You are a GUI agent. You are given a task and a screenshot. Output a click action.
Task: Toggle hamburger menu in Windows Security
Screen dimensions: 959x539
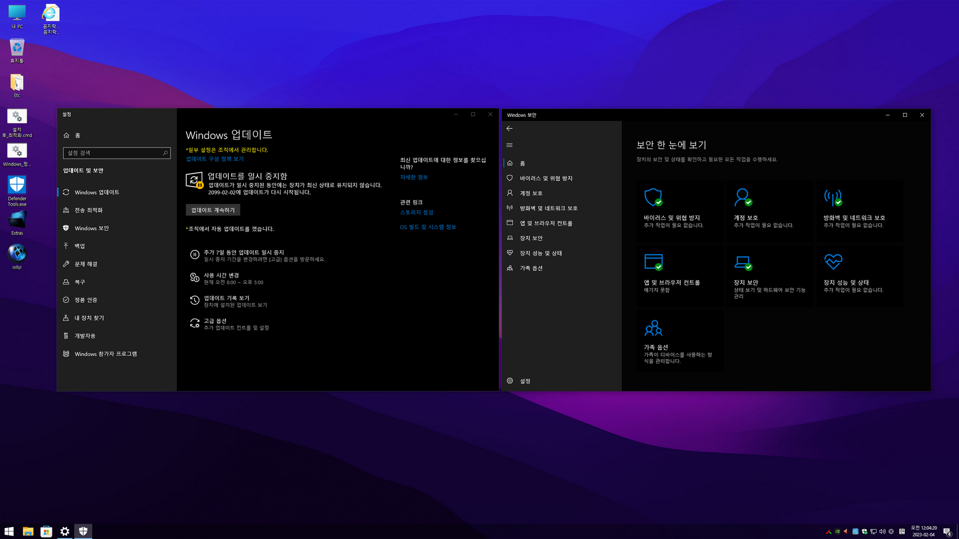(x=509, y=145)
